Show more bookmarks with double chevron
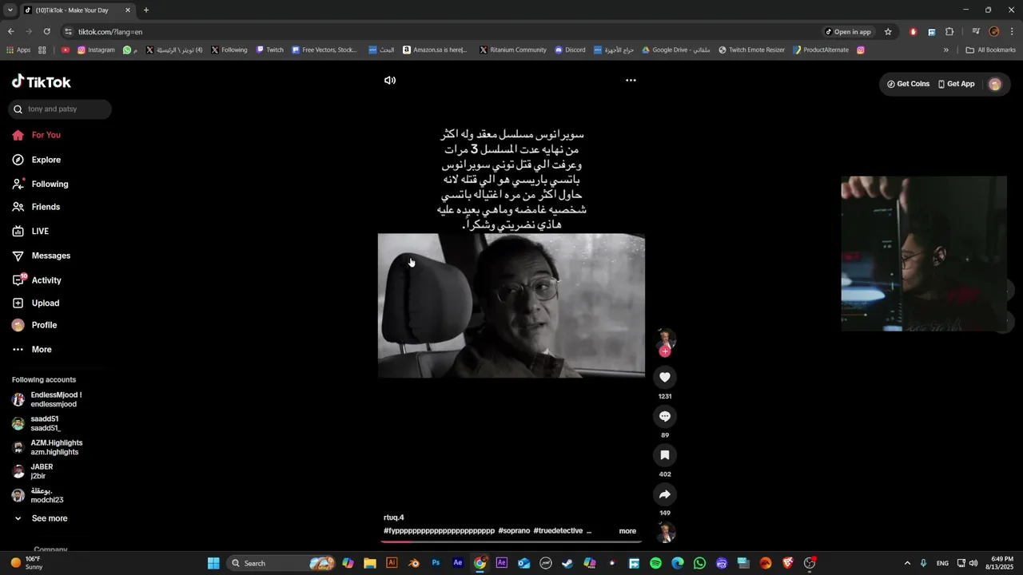Viewport: 1023px width, 575px height. 946,50
